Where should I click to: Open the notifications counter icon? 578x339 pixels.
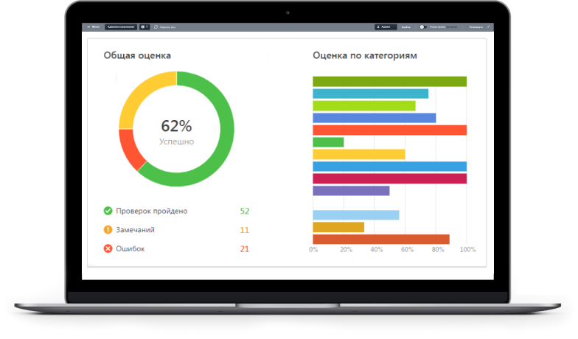tap(144, 27)
